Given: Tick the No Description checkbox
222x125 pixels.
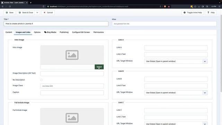Looking at the screenshot, I should pyautogui.click(x=41, y=80).
